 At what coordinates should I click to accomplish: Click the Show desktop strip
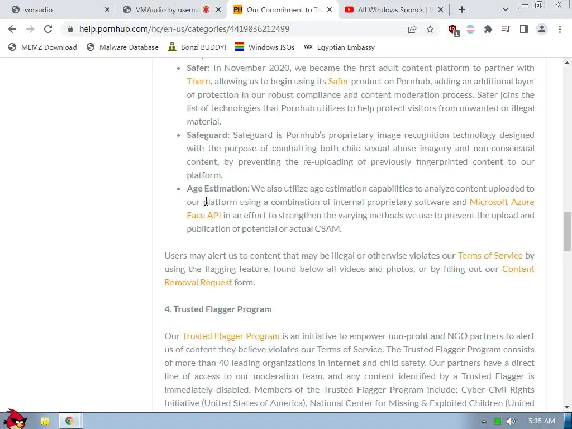[568, 421]
